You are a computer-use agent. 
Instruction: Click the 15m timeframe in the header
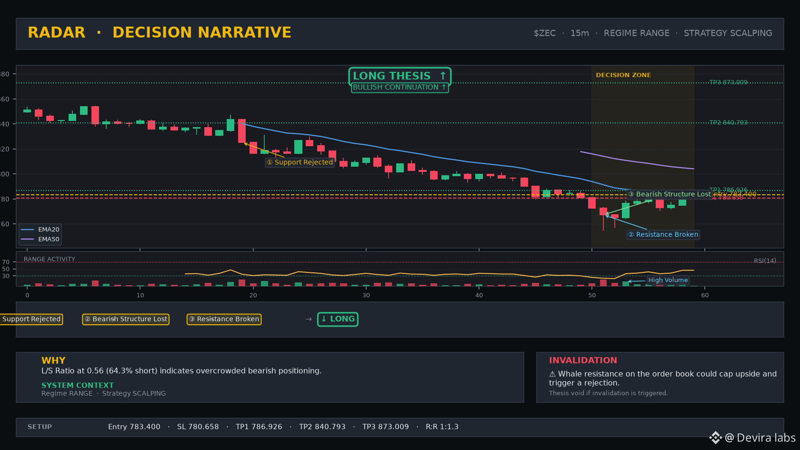580,33
